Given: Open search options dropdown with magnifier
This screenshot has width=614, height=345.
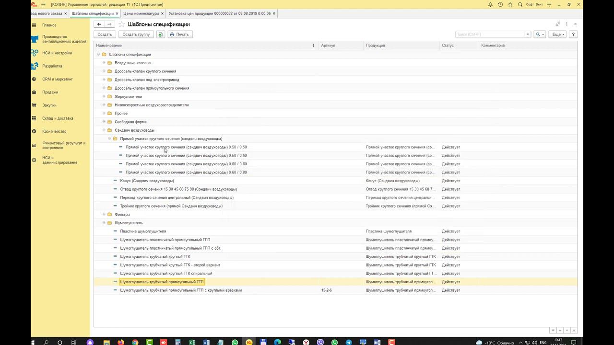Looking at the screenshot, I should [540, 34].
